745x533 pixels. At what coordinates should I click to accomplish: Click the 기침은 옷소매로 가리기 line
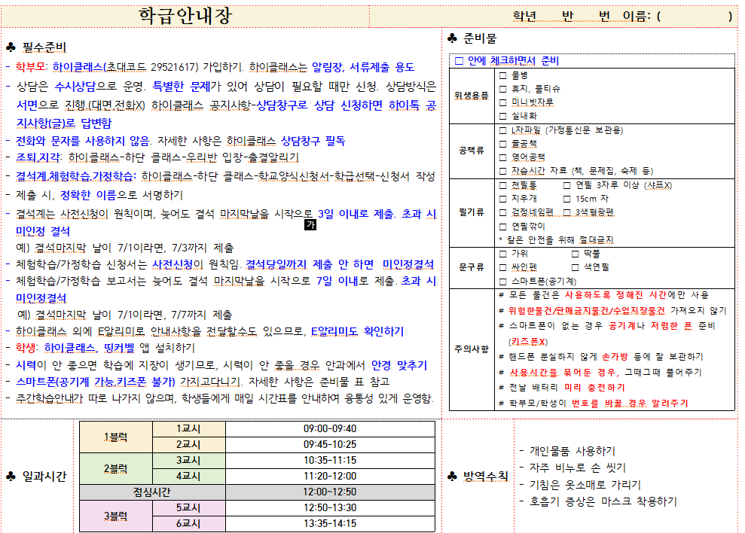tap(580, 485)
